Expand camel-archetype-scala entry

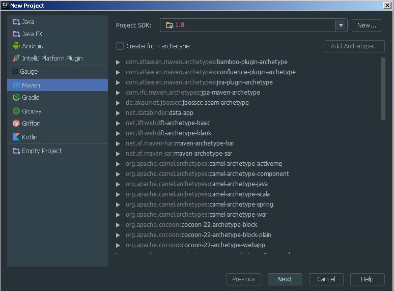coord(118,195)
